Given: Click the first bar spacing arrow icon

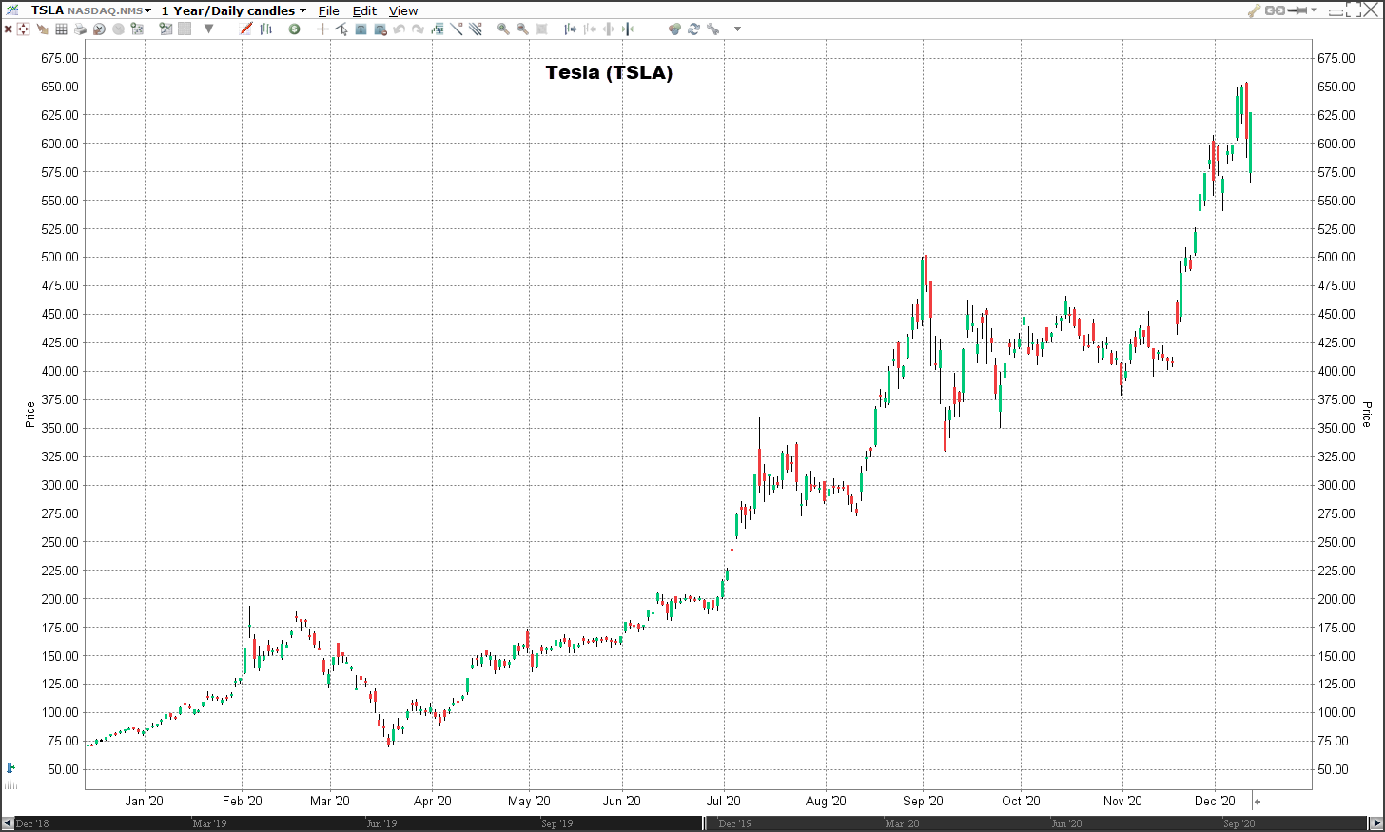Looking at the screenshot, I should (570, 29).
